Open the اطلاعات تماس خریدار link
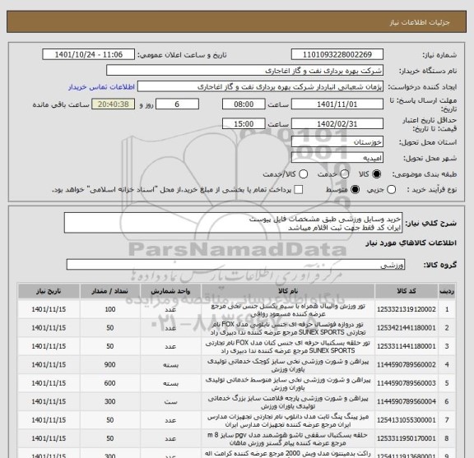The image size is (474, 458). click(101, 87)
